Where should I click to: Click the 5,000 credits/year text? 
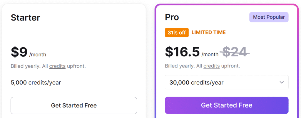pyautogui.click(x=36, y=83)
